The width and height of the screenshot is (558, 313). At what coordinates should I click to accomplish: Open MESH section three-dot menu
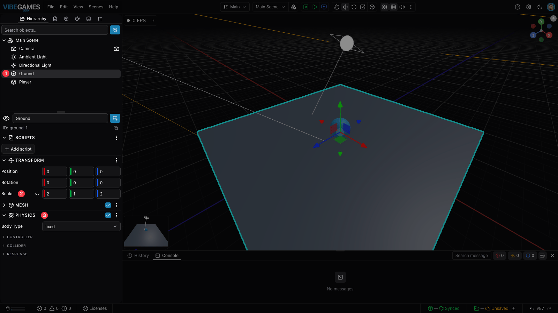pos(116,205)
